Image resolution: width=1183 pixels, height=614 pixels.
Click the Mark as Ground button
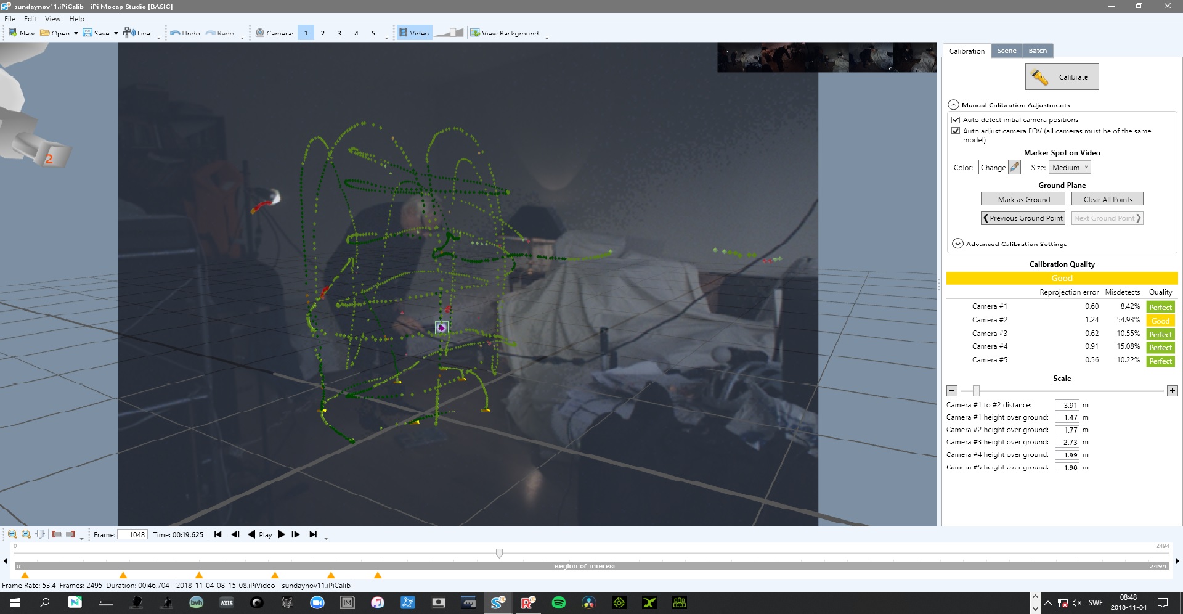tap(1023, 199)
